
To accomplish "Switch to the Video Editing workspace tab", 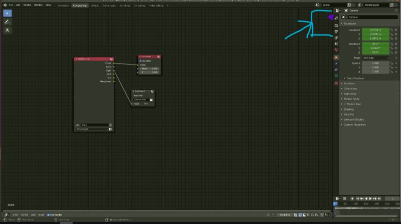I will pyautogui.click(x=156, y=5).
